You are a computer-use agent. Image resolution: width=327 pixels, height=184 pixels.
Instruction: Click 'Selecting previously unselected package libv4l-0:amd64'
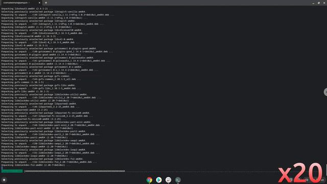pos(37,39)
